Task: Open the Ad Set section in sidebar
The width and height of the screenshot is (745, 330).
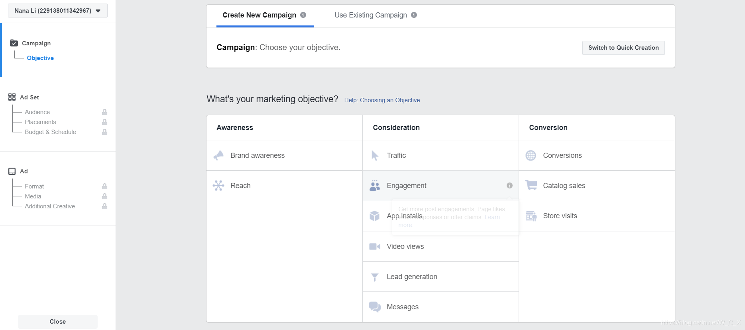Action: [29, 97]
